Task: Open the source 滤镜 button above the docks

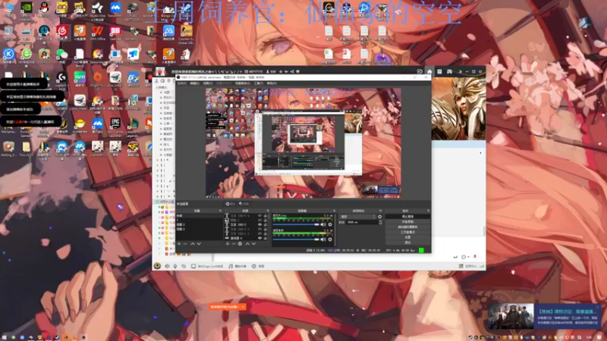Action: [x=244, y=204]
